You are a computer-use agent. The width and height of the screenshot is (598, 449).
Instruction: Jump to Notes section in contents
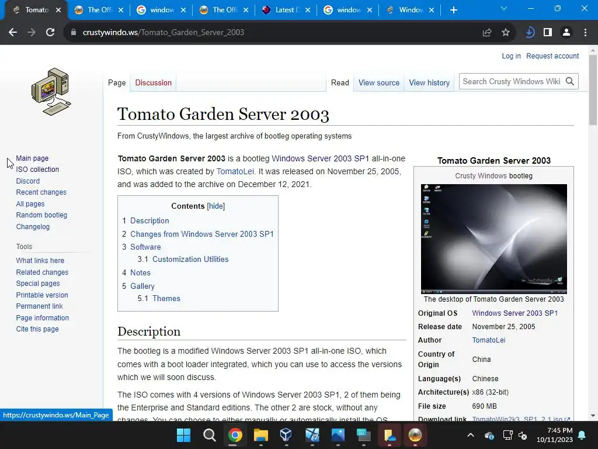pos(140,272)
